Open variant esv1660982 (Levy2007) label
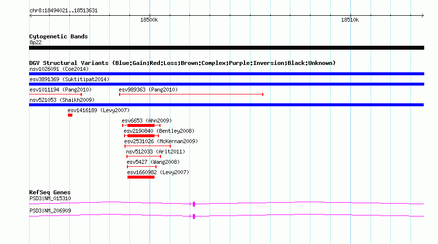 pyautogui.click(x=158, y=172)
